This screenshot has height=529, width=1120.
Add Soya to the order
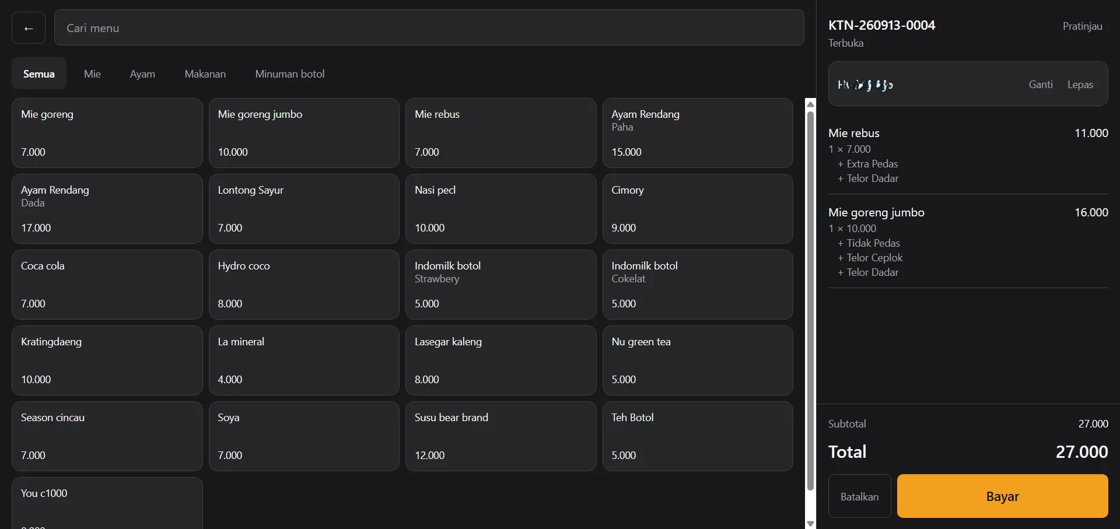(x=304, y=436)
